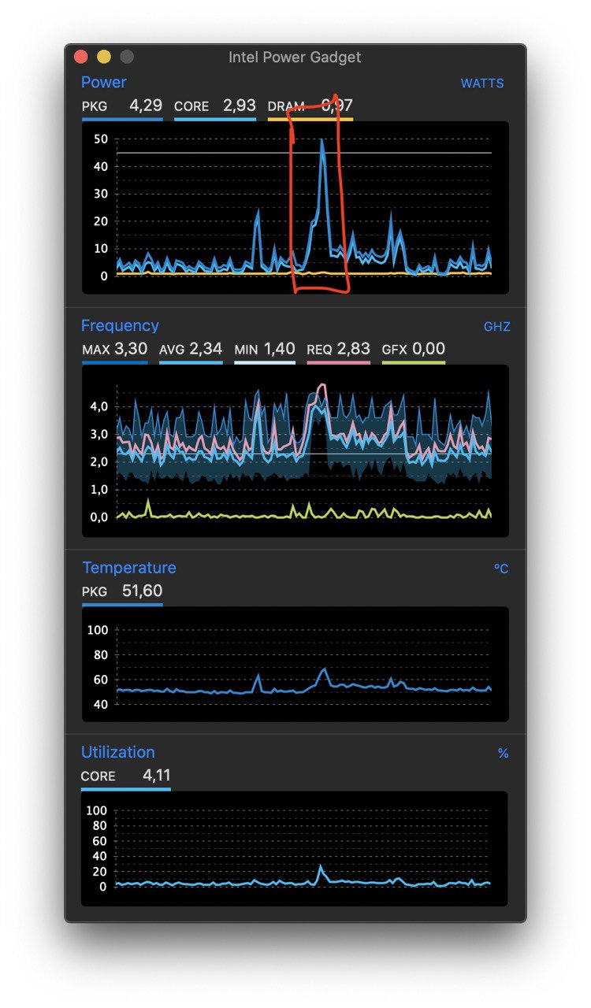Screen dimensions: 591x1008
Task: Select the MAX frequency value 3,30
Action: 132,349
